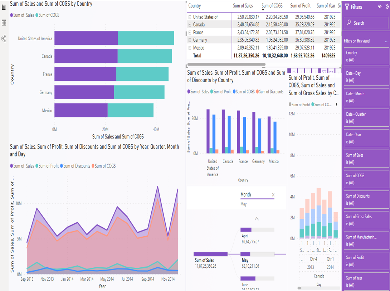Sort matrix by Sum of Sales column header
Image resolution: width=390 pixels, height=291 pixels.
click(x=243, y=6)
